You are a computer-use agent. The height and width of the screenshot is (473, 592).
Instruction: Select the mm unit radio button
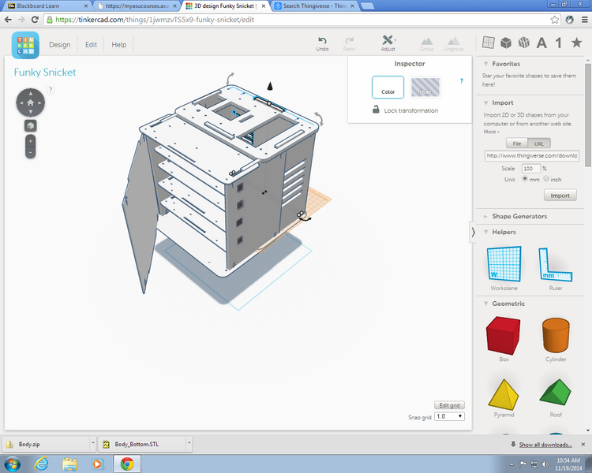tap(526, 179)
